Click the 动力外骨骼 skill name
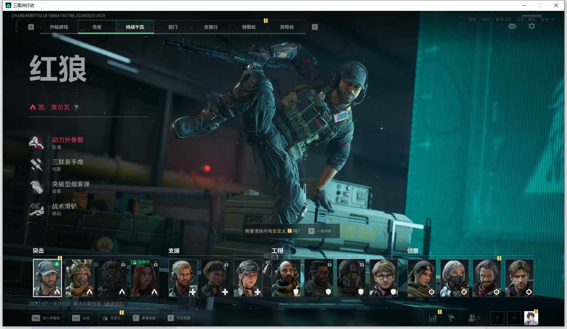 coord(68,140)
